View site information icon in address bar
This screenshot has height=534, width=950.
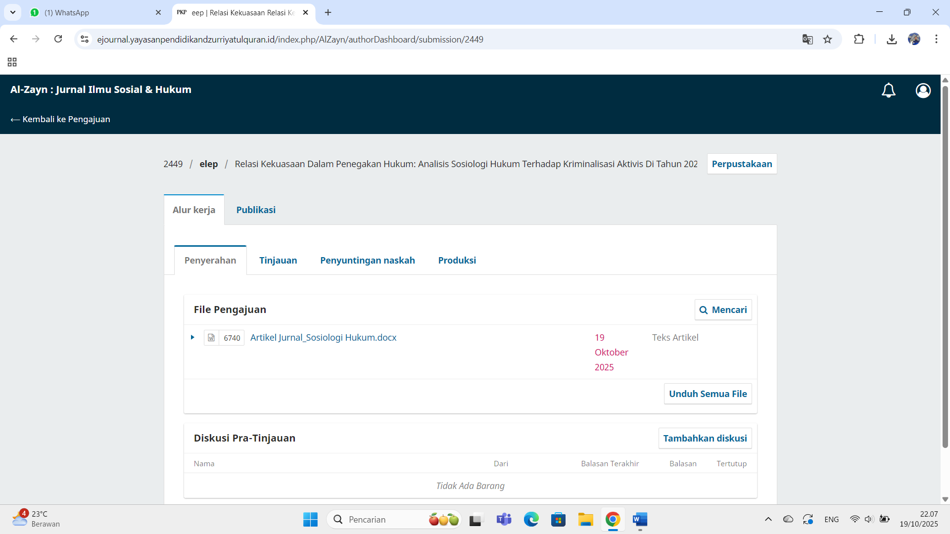tap(85, 39)
